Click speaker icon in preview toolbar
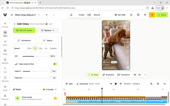Screen dimensions: 170x106 [x=135, y=75]
